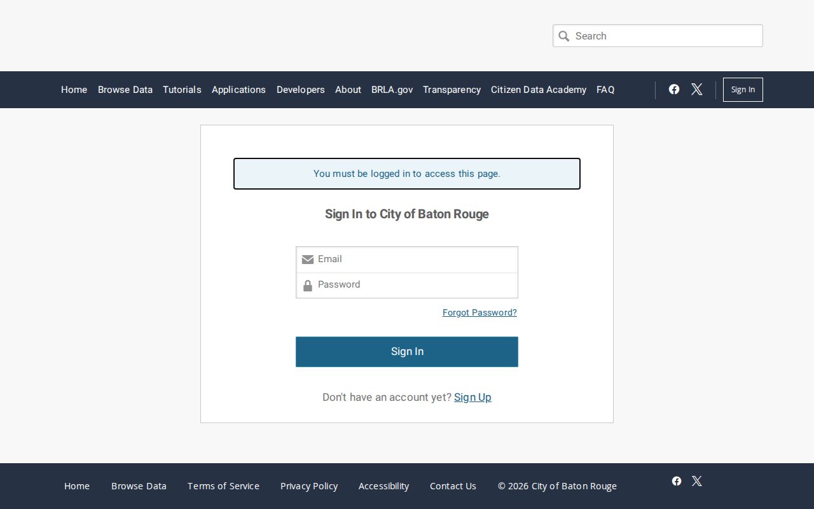Open the Terms of Service footer link

click(x=223, y=486)
